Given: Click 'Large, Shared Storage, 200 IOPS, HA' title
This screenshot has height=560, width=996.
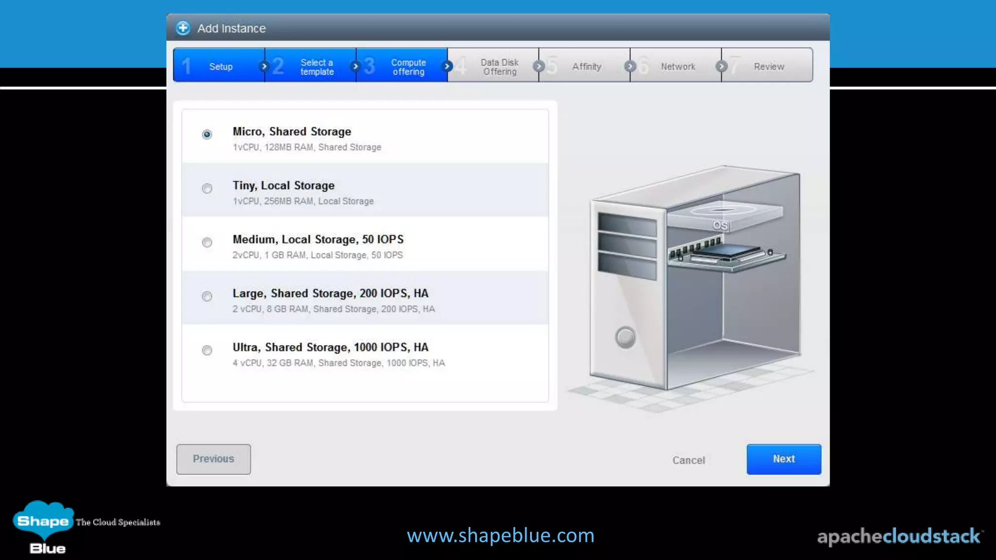Looking at the screenshot, I should point(330,294).
